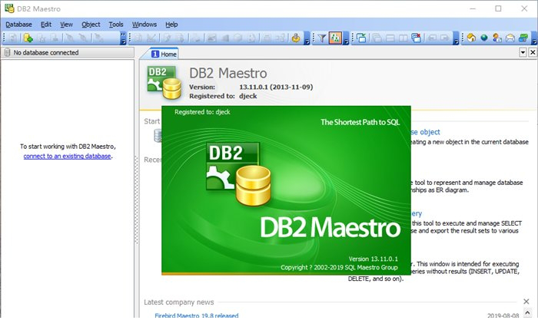Screen dimensions: 538x330
Task: Click the news scroll up arrow
Action: [x=527, y=312]
